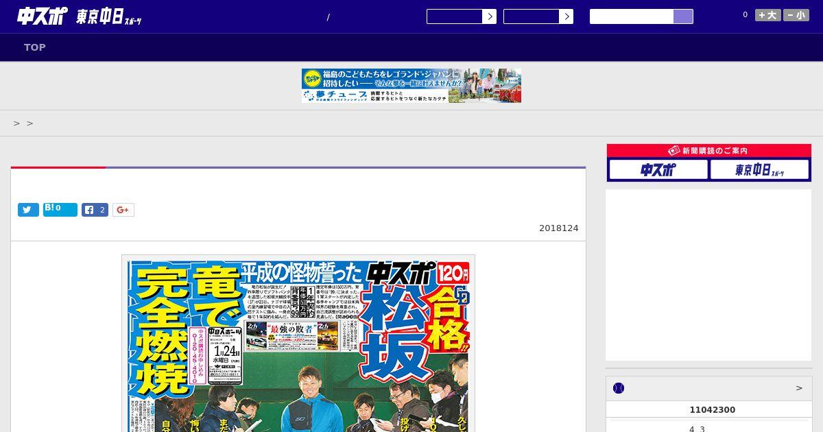Click arrow of first header dropdown

click(489, 16)
